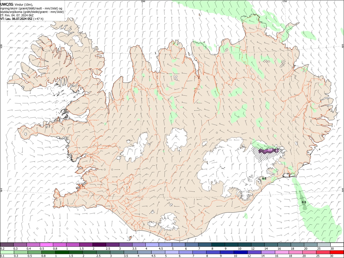Image resolution: width=344 pixels, height=258 pixels.
Task: Click the dark mauve swatch starting at 0.2
Action: tap(7, 245)
